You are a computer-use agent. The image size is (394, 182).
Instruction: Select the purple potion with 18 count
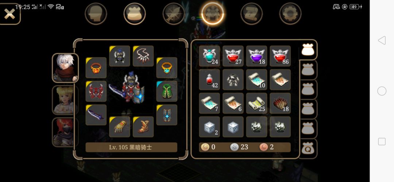click(256, 56)
